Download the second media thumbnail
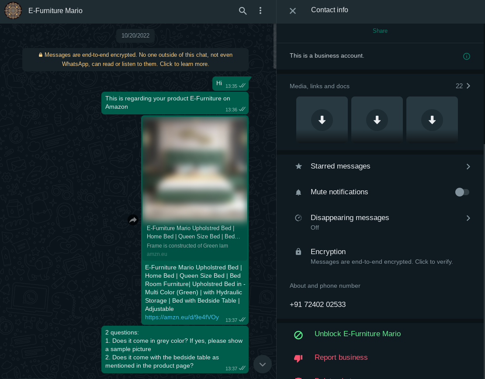The height and width of the screenshot is (379, 485). coord(377,120)
